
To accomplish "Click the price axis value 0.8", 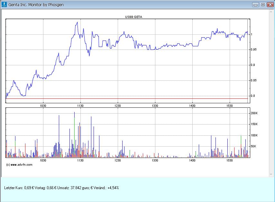I will point(253,96).
